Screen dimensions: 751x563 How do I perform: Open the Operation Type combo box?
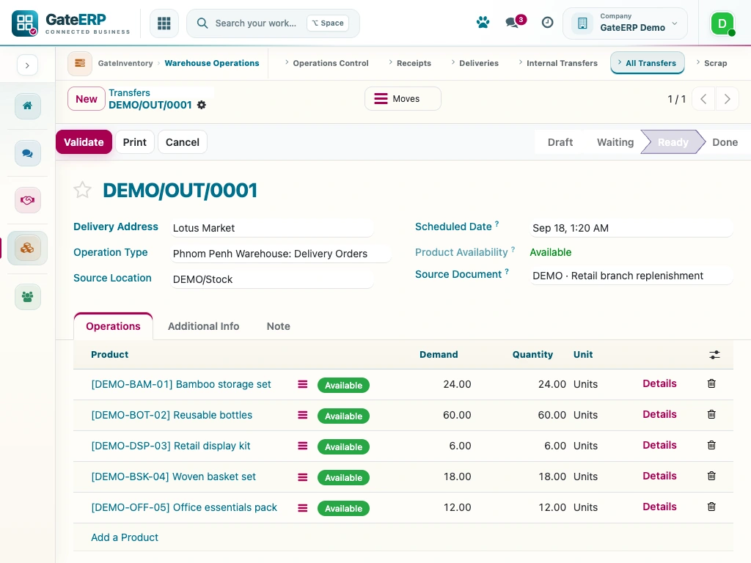click(x=282, y=254)
